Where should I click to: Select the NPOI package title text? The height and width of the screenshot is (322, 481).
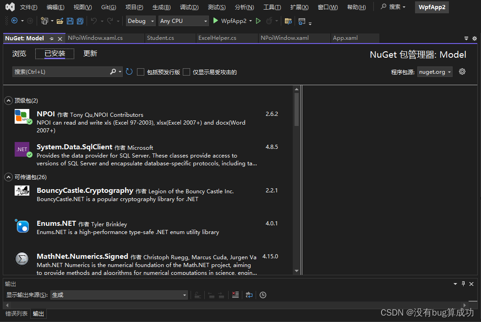[x=46, y=114]
